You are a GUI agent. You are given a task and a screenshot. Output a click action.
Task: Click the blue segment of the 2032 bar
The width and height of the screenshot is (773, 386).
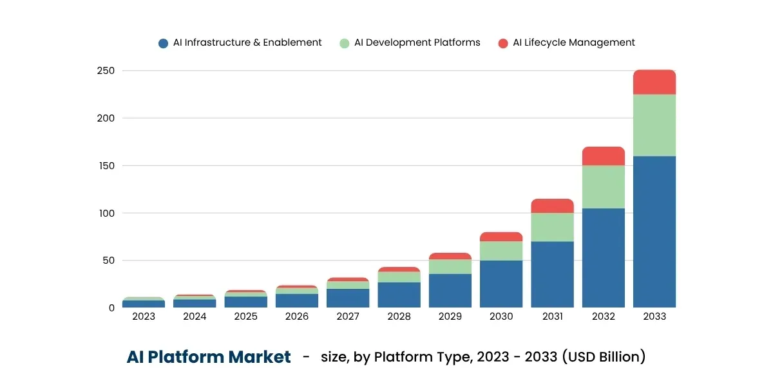click(604, 257)
